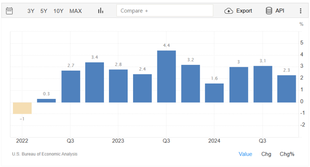The height and width of the screenshot is (167, 310).
Task: Click the database API icon
Action: pyautogui.click(x=269, y=11)
